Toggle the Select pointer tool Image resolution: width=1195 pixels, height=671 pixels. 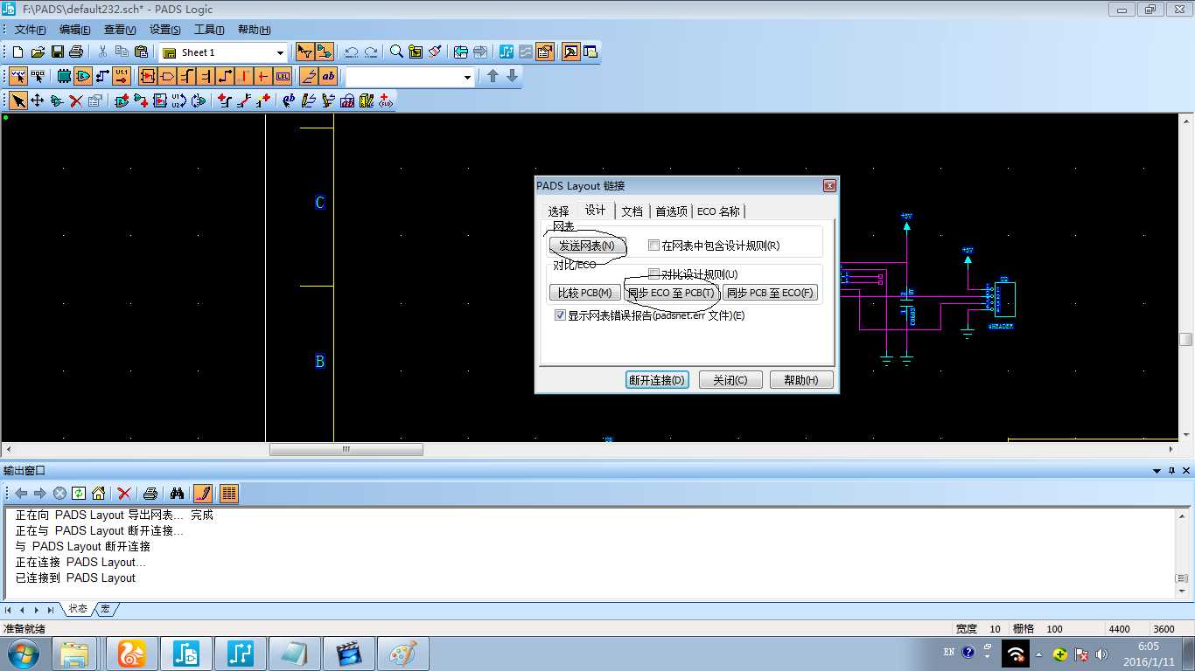(17, 101)
